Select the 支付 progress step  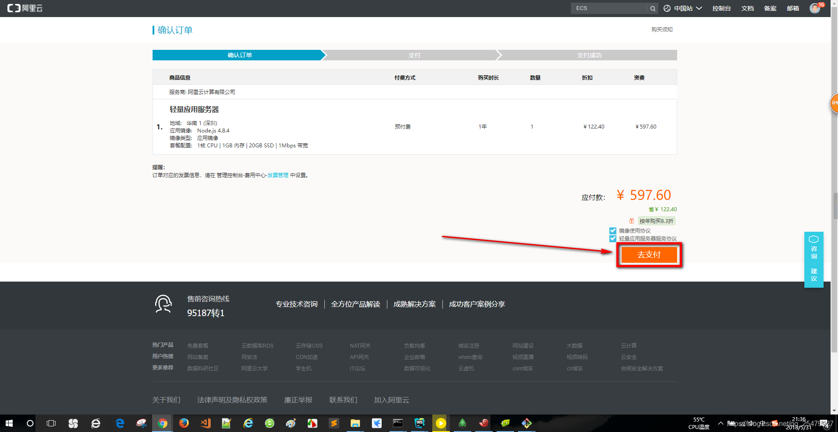tap(414, 55)
